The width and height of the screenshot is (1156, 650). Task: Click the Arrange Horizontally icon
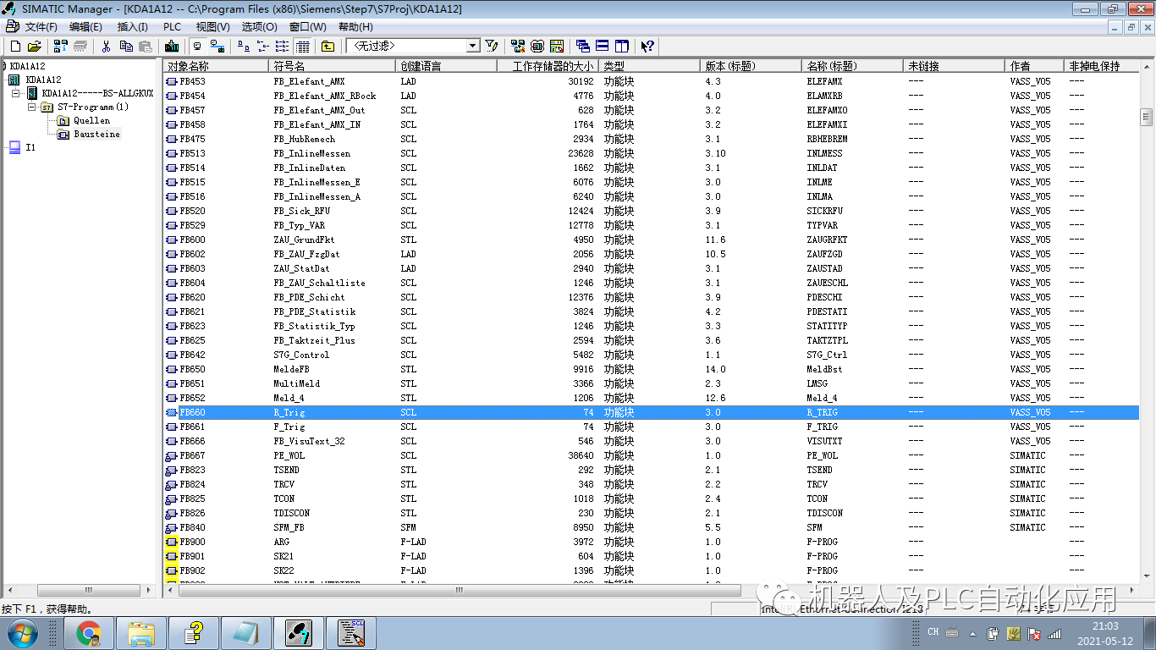tap(602, 46)
